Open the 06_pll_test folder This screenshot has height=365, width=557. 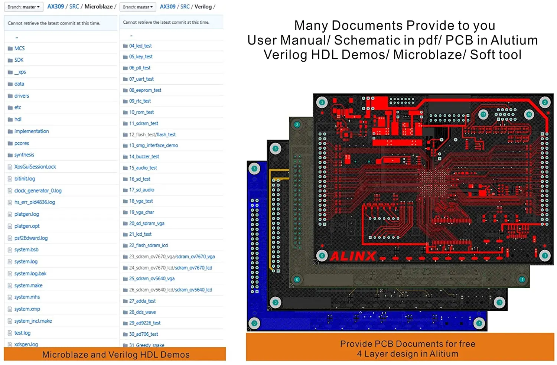[x=140, y=68]
